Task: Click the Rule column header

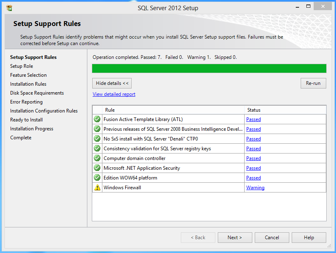Action: click(x=173, y=110)
